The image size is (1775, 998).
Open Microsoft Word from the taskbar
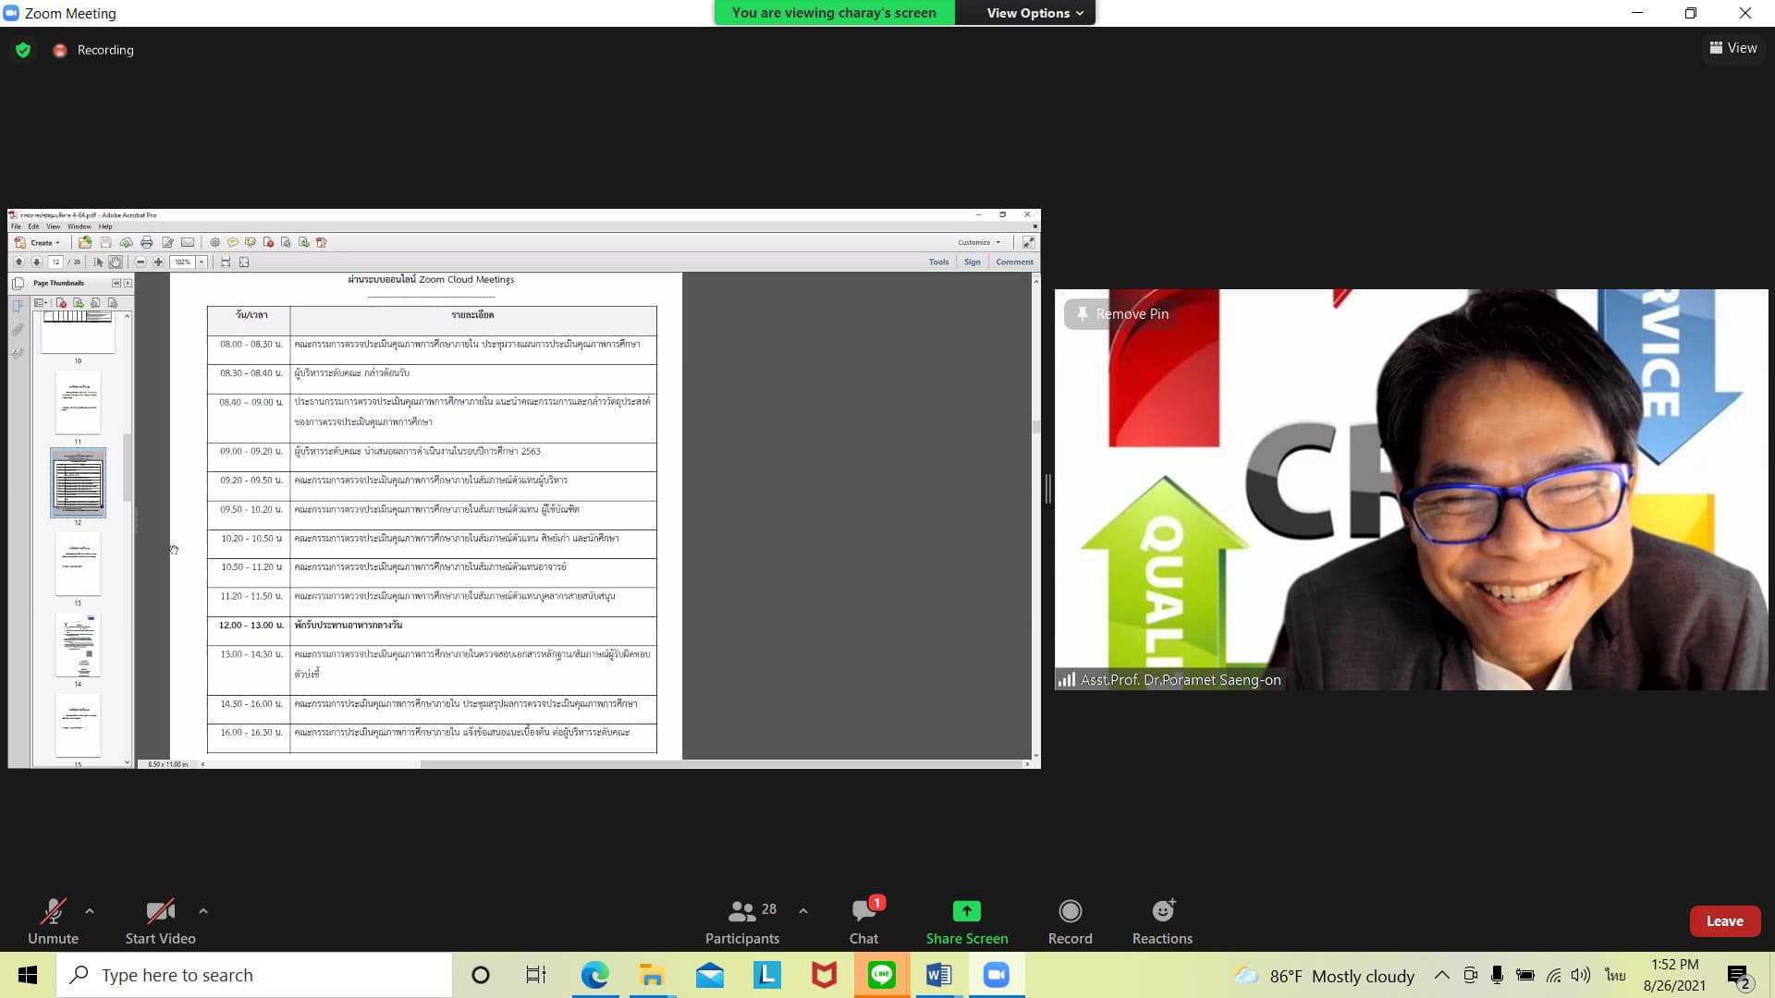(938, 975)
